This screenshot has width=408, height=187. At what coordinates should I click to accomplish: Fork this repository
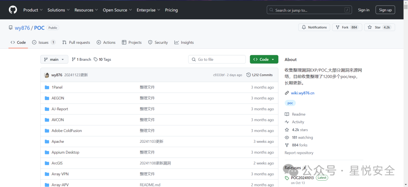tap(347, 27)
